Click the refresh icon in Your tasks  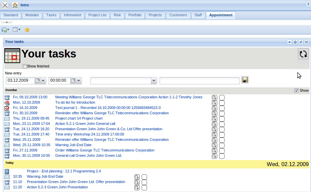[303, 54]
